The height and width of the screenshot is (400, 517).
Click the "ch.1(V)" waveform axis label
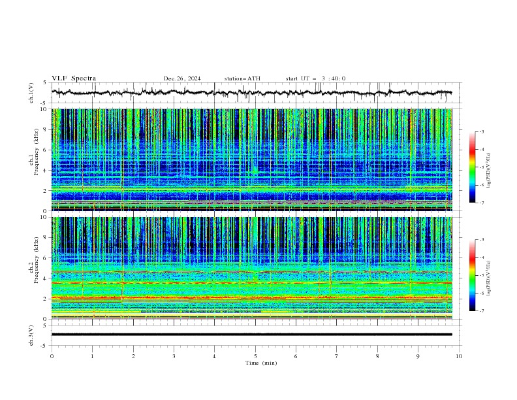click(x=31, y=93)
